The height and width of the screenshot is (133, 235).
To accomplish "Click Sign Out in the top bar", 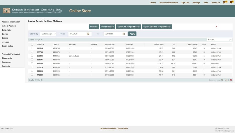I will tap(185, 3).
